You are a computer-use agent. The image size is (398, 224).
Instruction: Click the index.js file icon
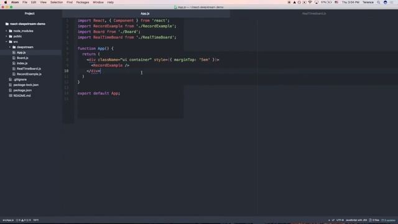click(x=14, y=63)
